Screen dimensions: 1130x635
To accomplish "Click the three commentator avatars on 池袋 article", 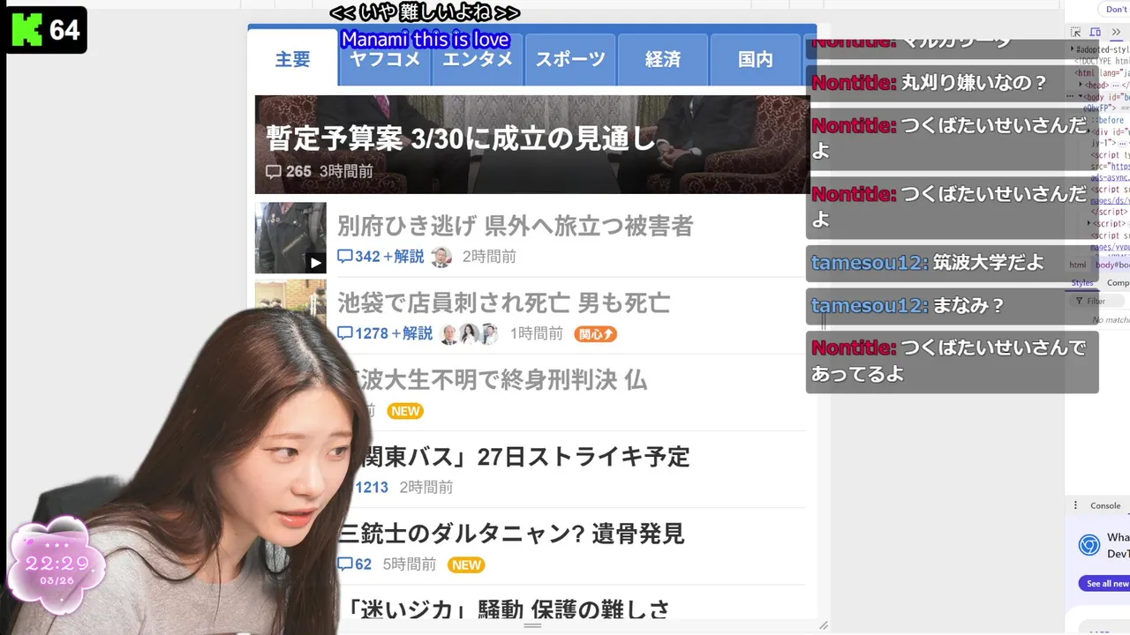I will (x=469, y=333).
